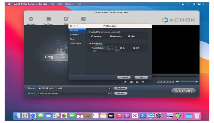Mute audio with the speaker icon
The height and width of the screenshot is (123, 214).
(178, 82)
